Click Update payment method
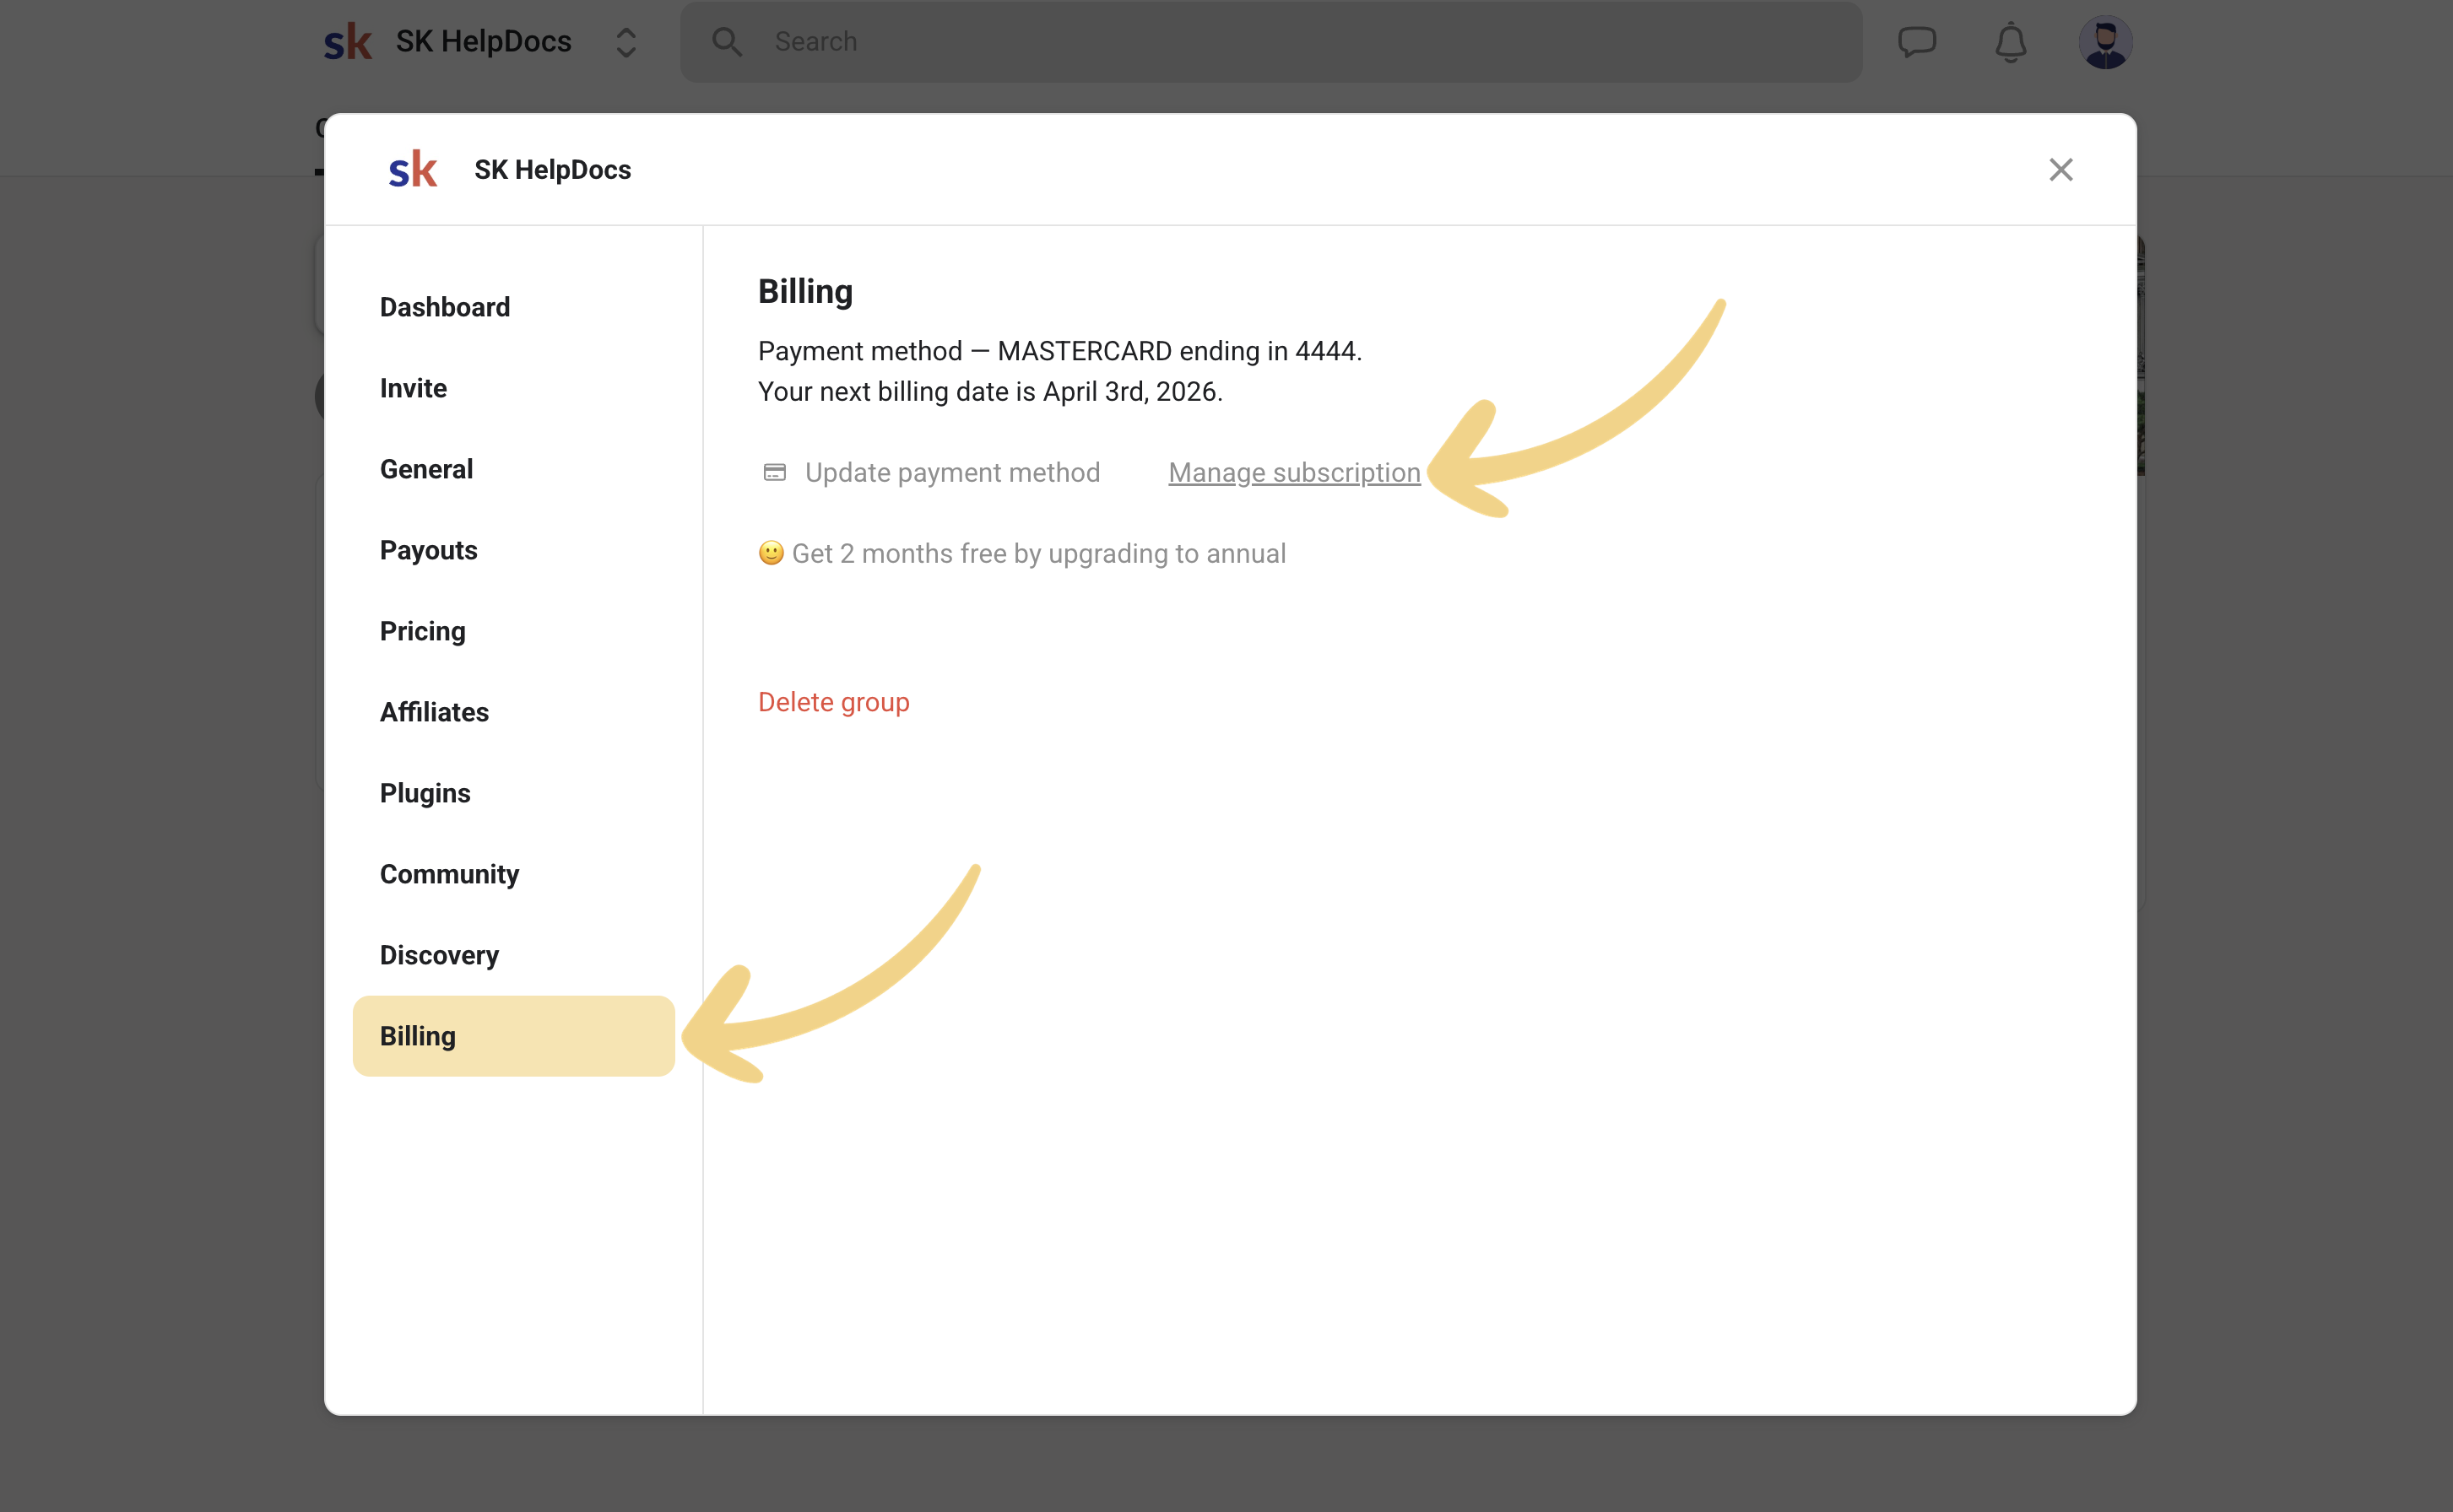This screenshot has width=2453, height=1512. (x=951, y=472)
